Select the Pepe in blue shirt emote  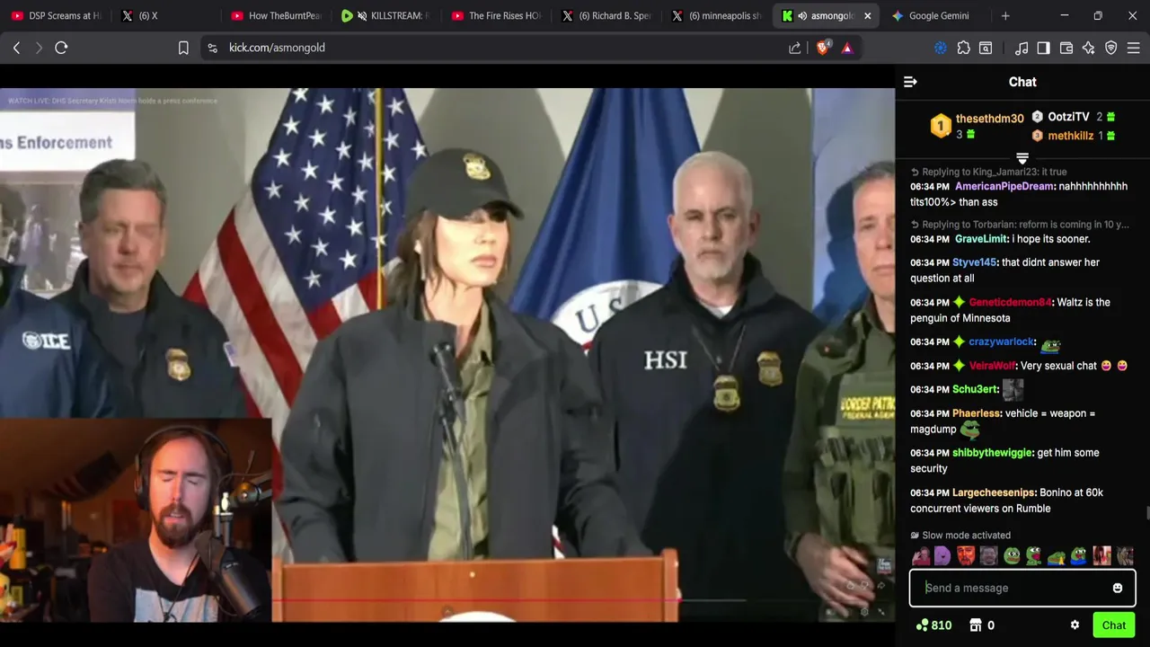[1079, 556]
